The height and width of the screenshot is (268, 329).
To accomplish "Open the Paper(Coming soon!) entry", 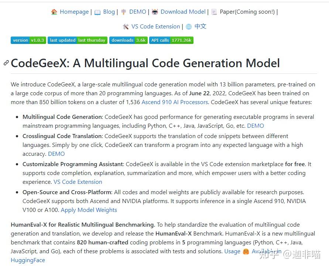I will pyautogui.click(x=247, y=11).
